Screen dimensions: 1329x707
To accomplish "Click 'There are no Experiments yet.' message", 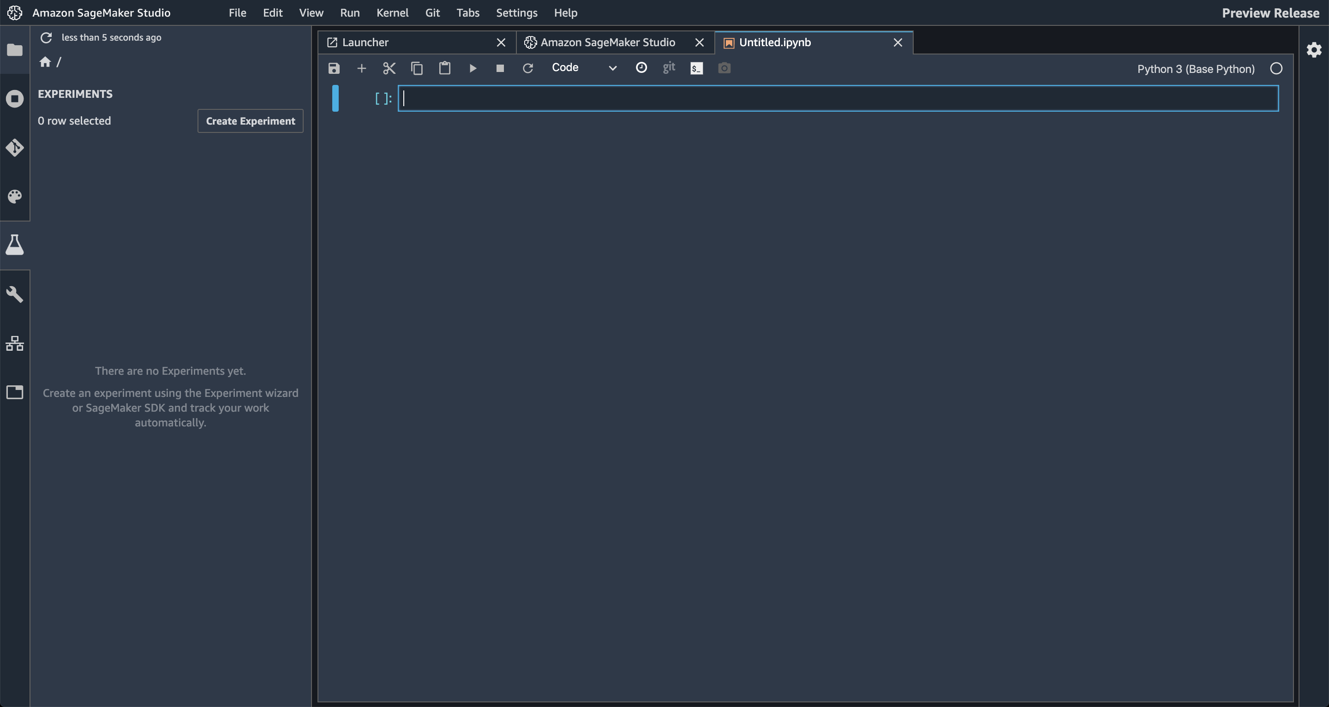I will tap(170, 371).
